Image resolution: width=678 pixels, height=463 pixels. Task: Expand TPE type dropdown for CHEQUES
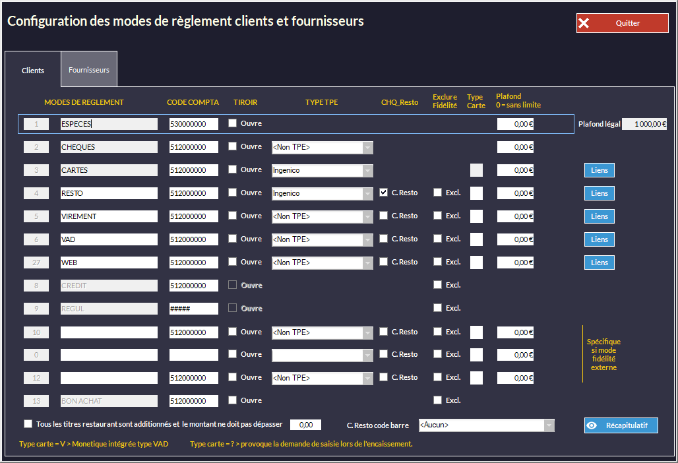click(367, 148)
